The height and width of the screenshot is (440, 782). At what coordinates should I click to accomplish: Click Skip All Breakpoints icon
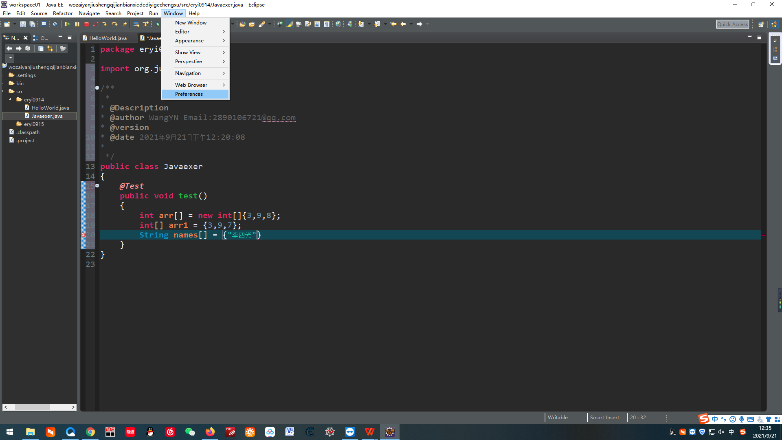click(x=55, y=24)
